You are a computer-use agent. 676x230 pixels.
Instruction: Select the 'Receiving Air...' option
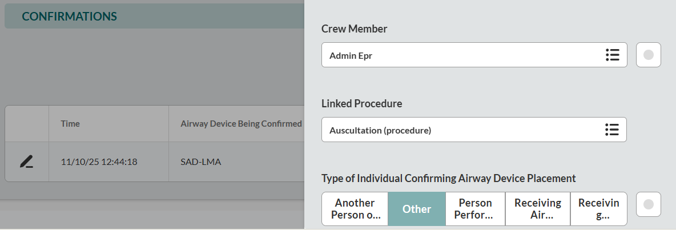point(538,209)
